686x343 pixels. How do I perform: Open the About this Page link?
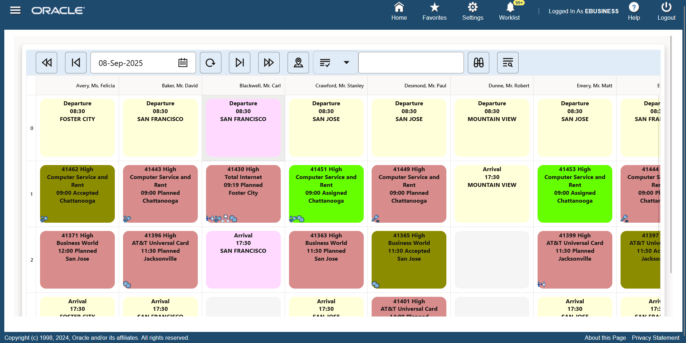click(x=605, y=338)
